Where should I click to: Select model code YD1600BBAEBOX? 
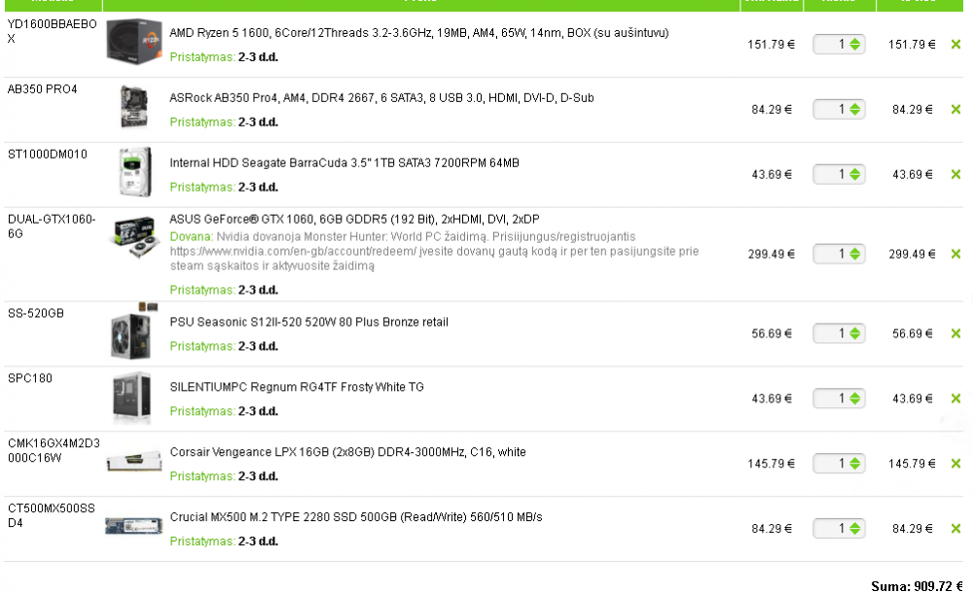(x=53, y=31)
